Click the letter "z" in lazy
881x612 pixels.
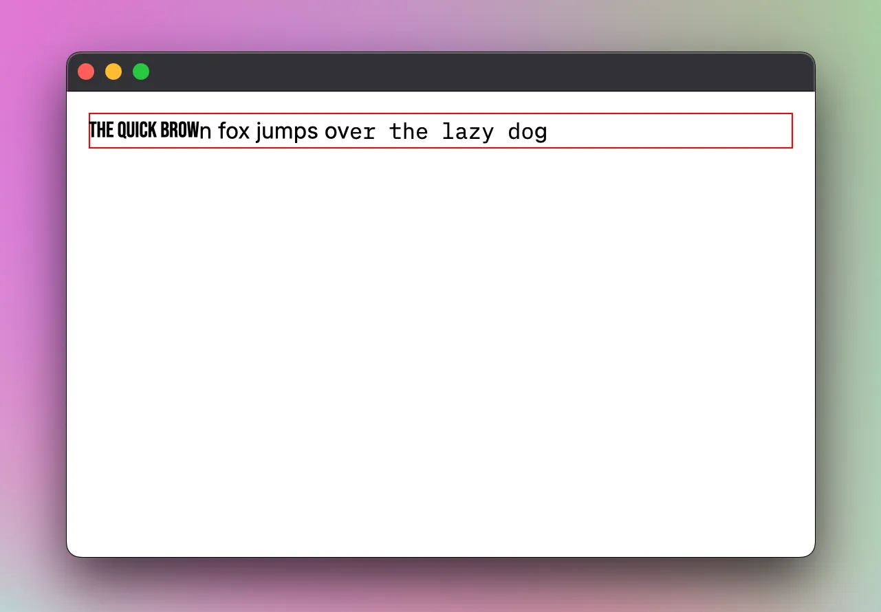pos(474,132)
